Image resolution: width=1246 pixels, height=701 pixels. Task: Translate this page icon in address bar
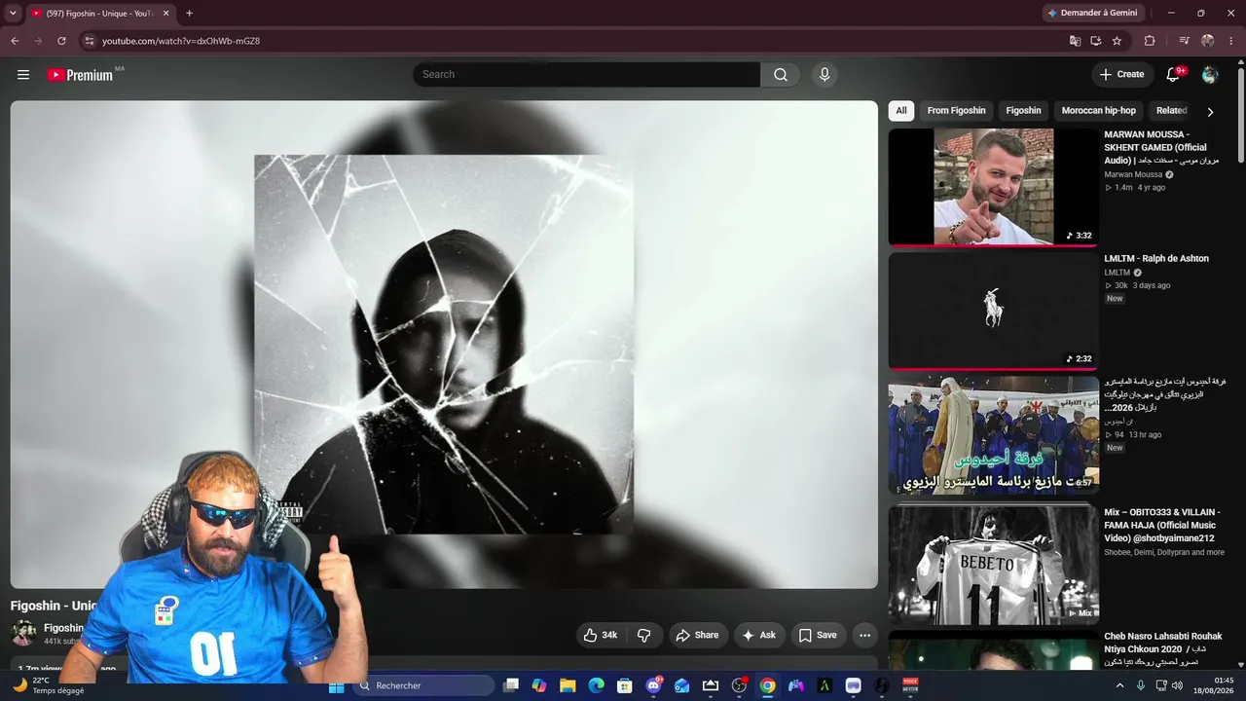click(x=1075, y=41)
